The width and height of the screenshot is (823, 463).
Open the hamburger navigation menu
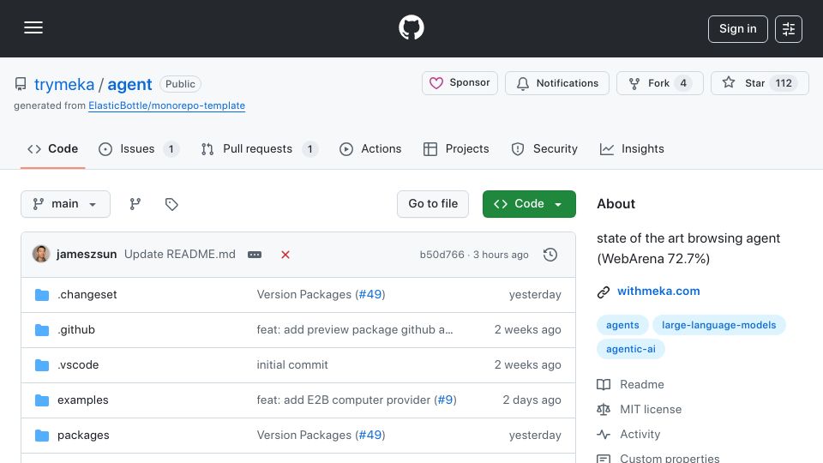tap(33, 27)
